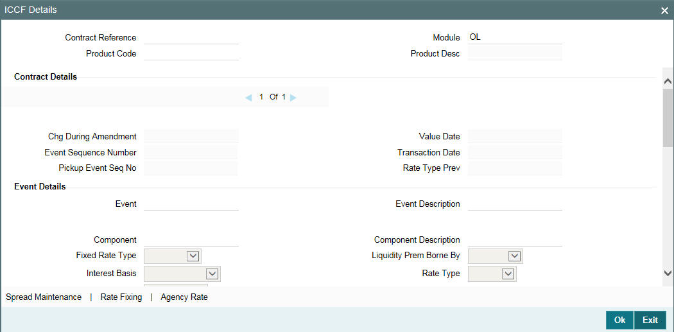Click the Product Desc field

[515, 54]
